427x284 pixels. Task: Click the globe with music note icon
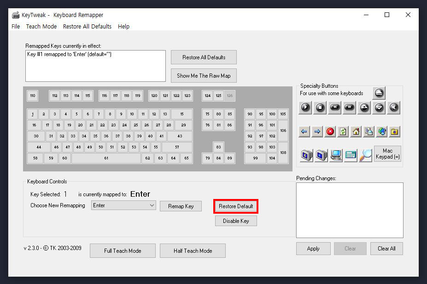(x=382, y=132)
